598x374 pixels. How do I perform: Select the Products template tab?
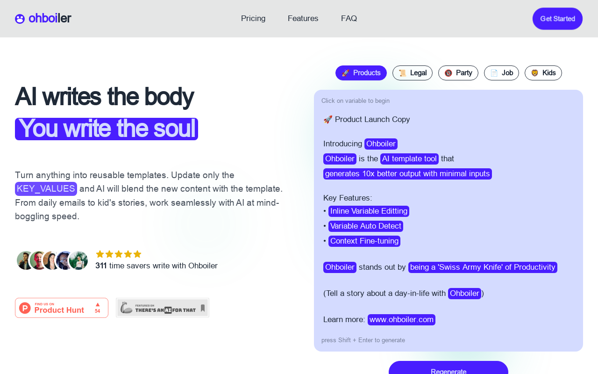tap(361, 73)
